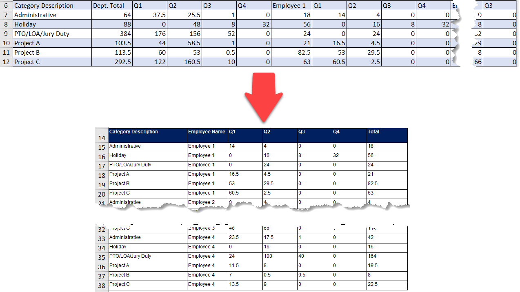Click row header 14
Screen dimensions: 520x292
tap(102, 138)
